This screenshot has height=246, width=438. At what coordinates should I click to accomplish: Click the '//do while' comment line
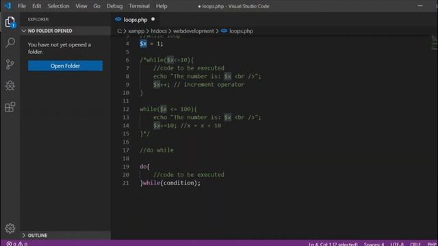point(157,150)
